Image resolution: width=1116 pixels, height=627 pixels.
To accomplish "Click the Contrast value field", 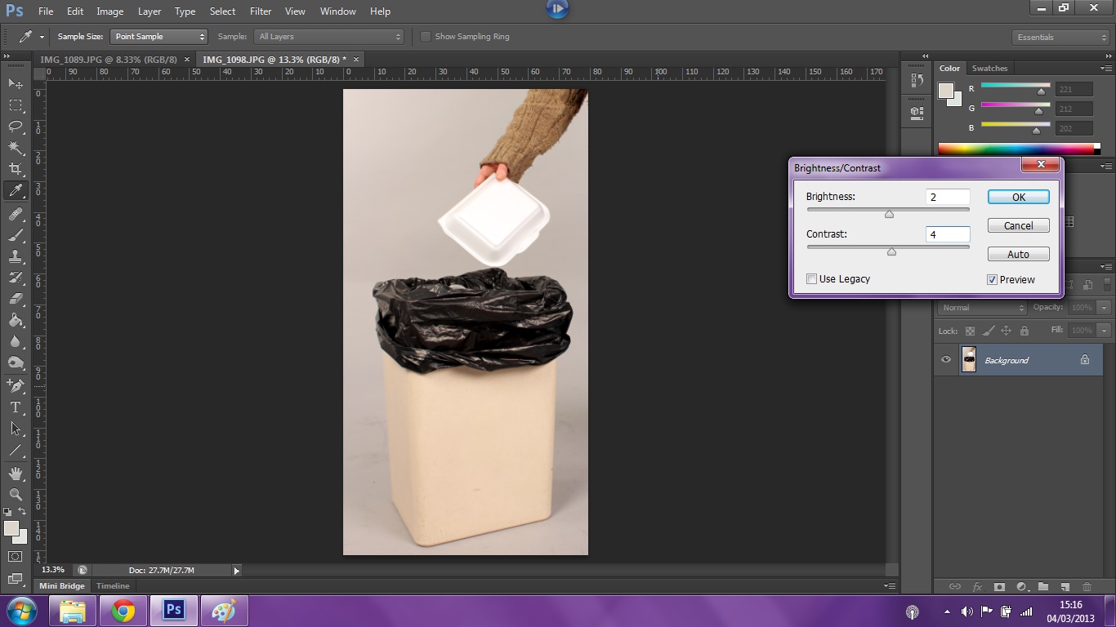I will (948, 234).
